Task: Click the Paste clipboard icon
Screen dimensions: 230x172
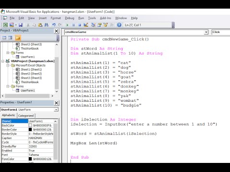Action: click(40, 25)
